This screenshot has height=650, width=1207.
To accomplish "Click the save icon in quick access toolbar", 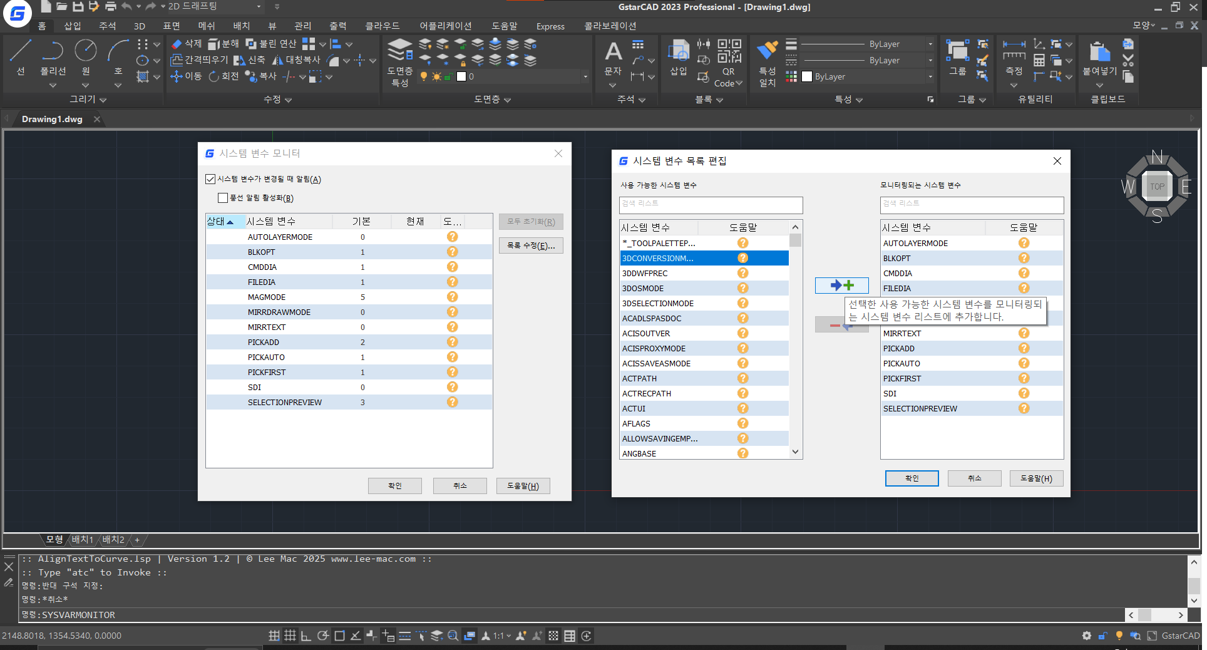I will point(78,6).
